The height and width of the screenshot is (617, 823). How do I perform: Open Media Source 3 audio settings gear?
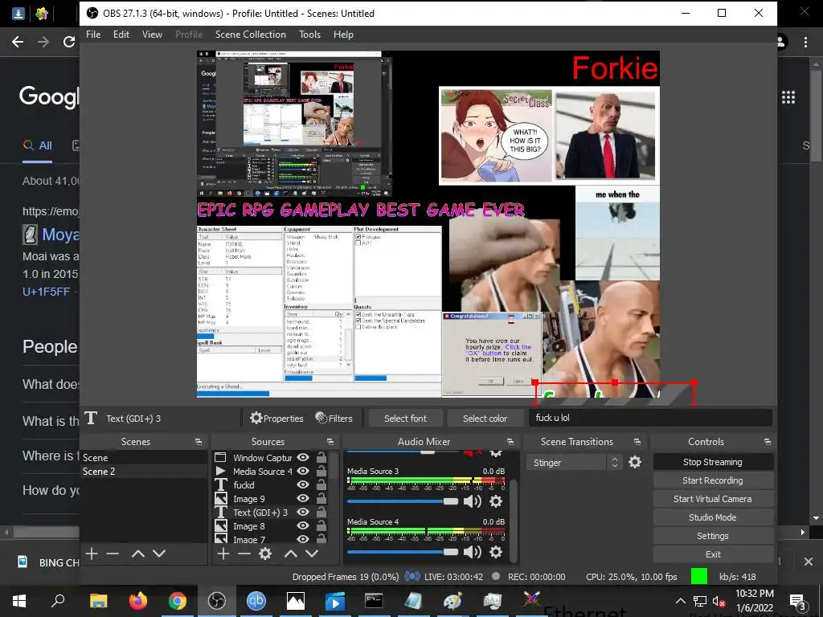point(495,501)
